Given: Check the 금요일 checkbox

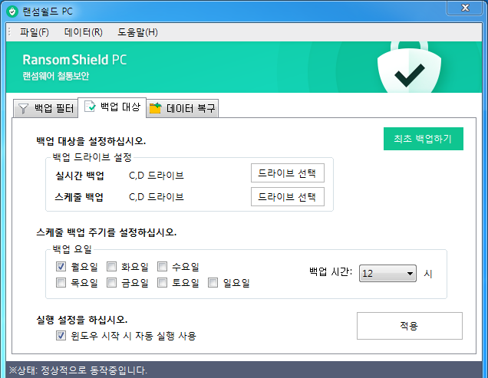Looking at the screenshot, I should click(111, 282).
